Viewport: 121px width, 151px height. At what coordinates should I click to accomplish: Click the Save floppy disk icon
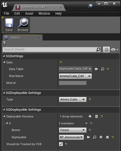pyautogui.click(x=9, y=23)
